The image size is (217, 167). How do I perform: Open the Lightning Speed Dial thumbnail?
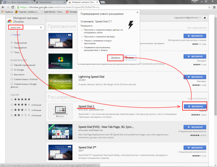[60, 82]
